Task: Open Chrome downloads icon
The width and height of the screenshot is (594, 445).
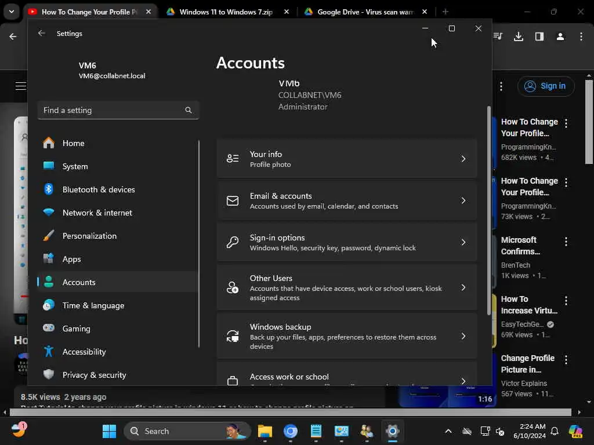Action: click(519, 37)
